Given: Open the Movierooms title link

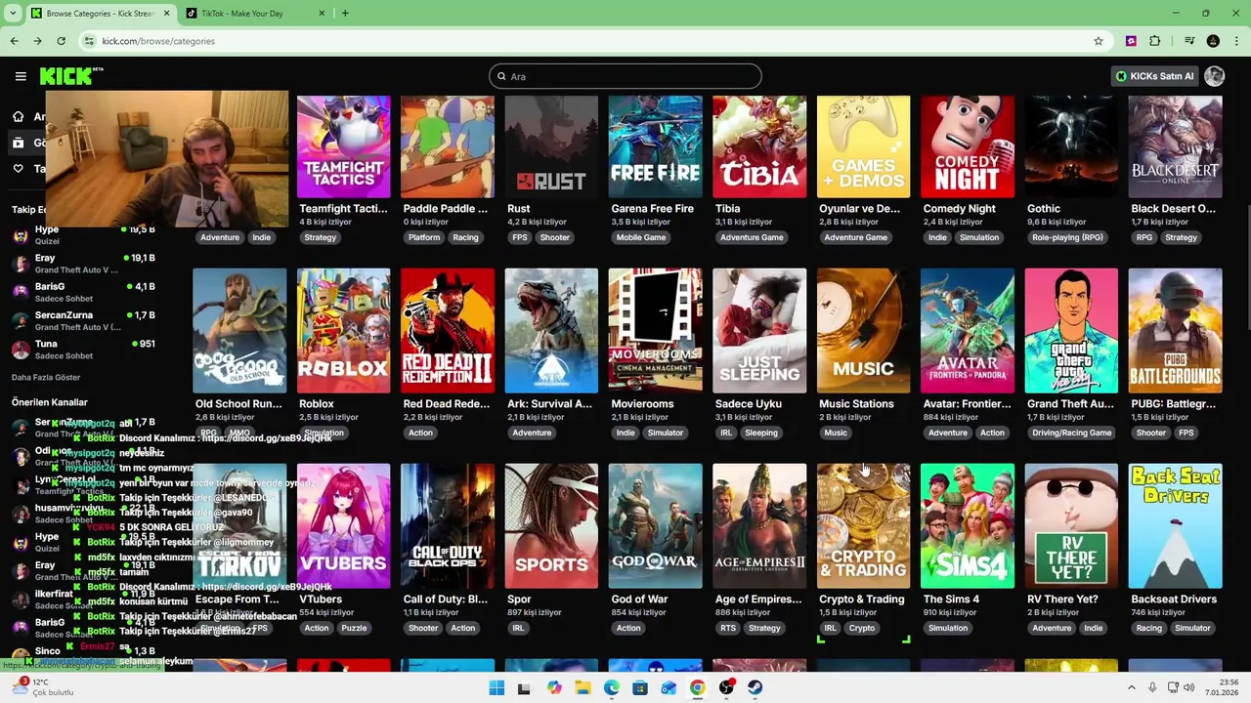Looking at the screenshot, I should [x=642, y=404].
